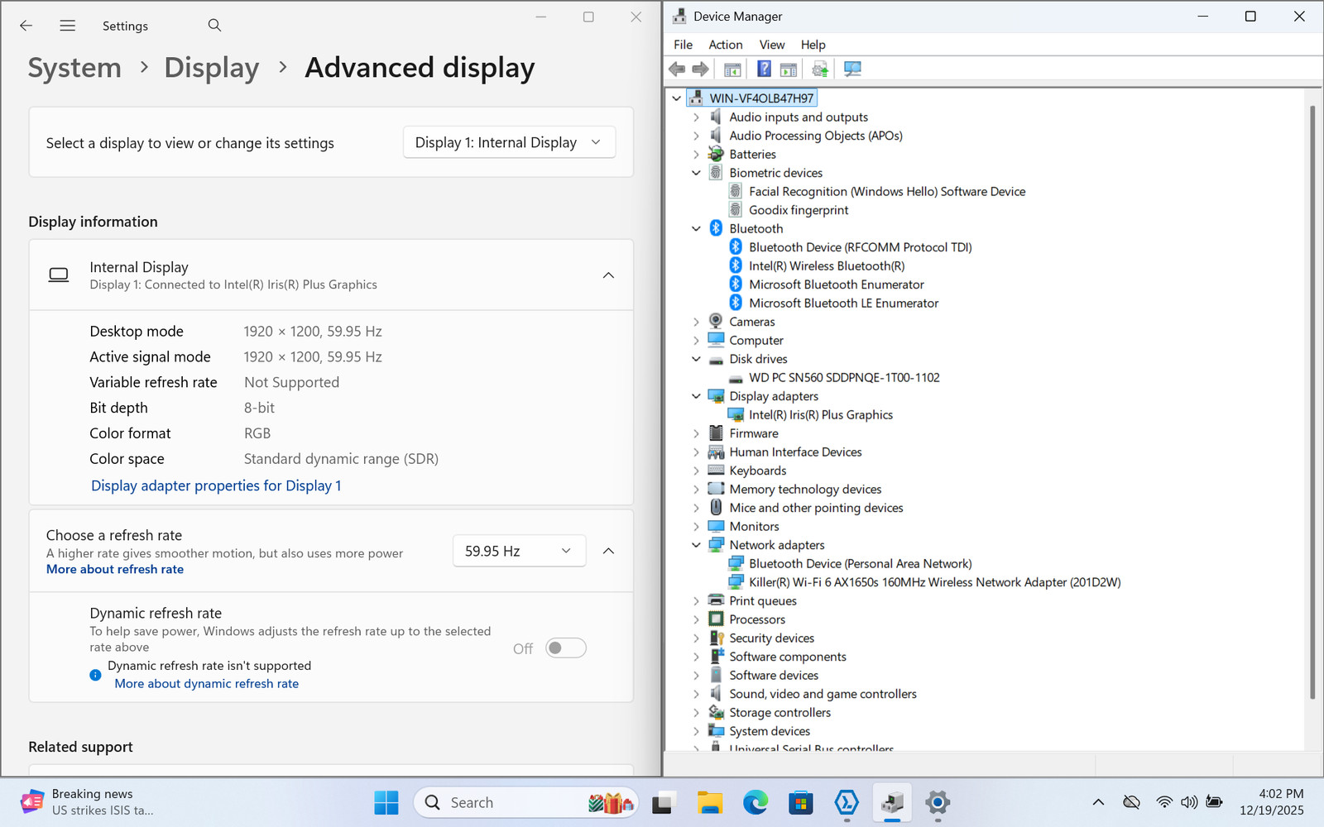The height and width of the screenshot is (827, 1324).
Task: Show hidden icons via tray chevron
Action: pyautogui.click(x=1098, y=802)
